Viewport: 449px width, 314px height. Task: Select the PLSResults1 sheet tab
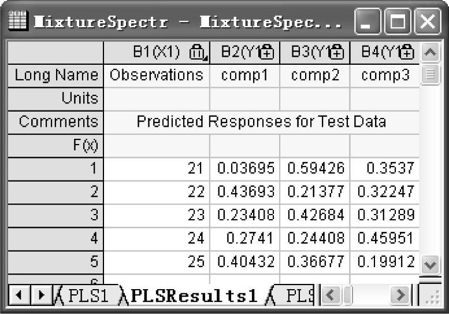pos(194,296)
